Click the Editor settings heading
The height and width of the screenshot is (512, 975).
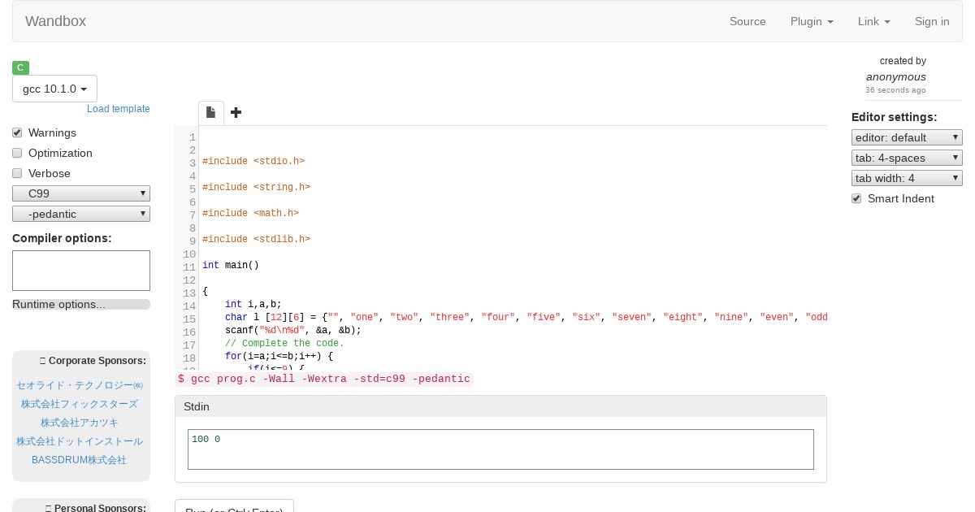pos(894,117)
